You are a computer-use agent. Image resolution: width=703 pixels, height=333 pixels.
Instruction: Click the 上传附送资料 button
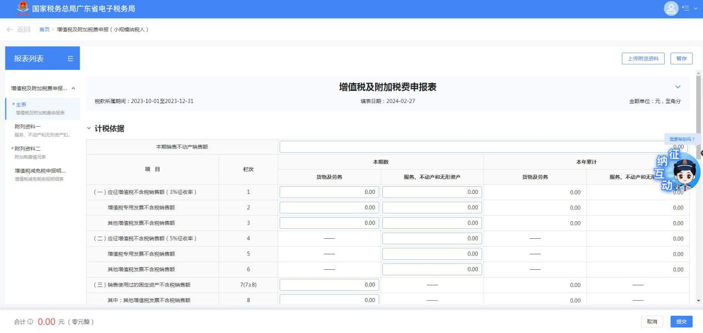(643, 58)
